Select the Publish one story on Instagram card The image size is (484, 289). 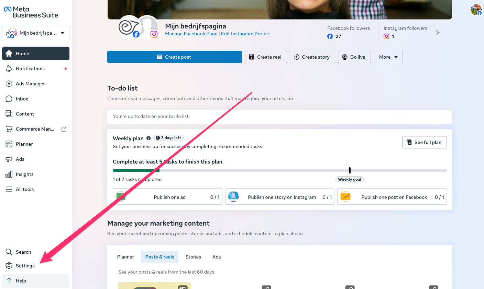click(280, 196)
